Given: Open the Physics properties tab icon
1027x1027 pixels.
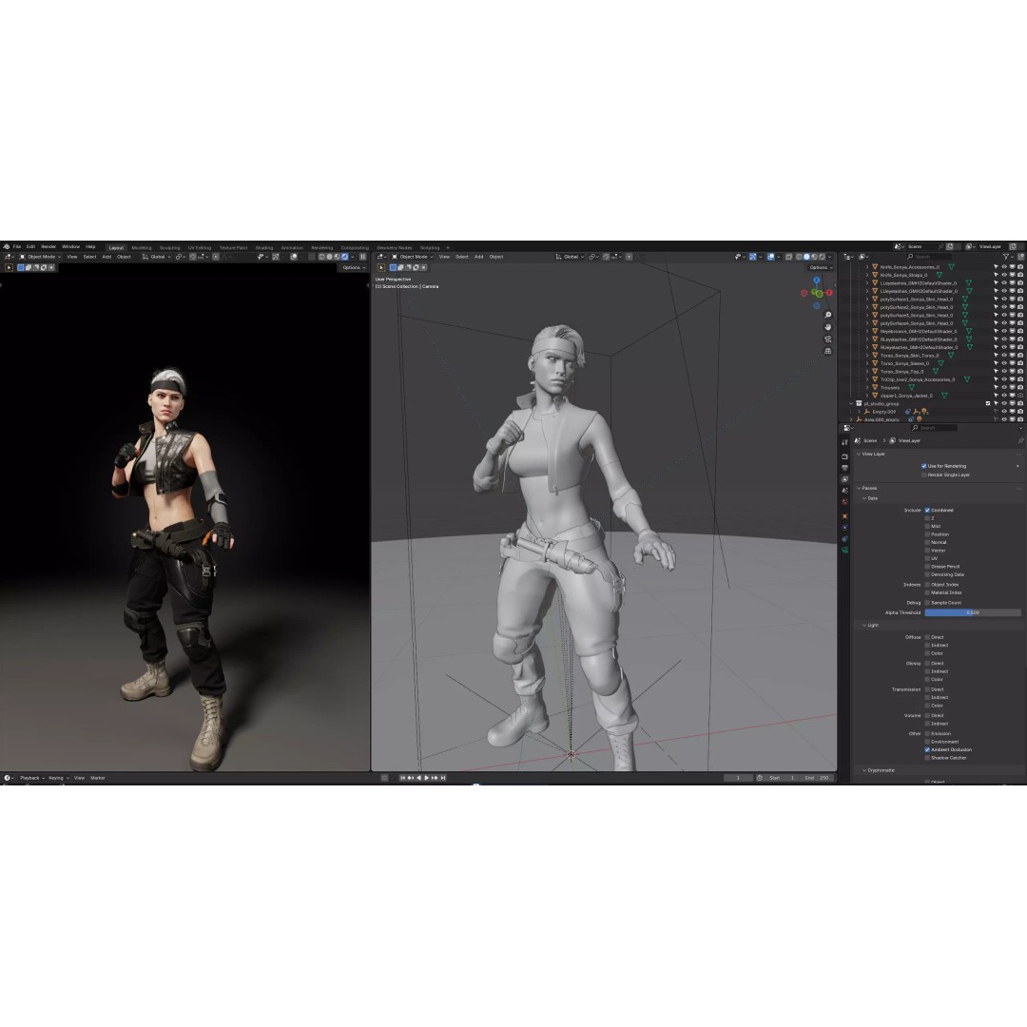Looking at the screenshot, I should (845, 527).
